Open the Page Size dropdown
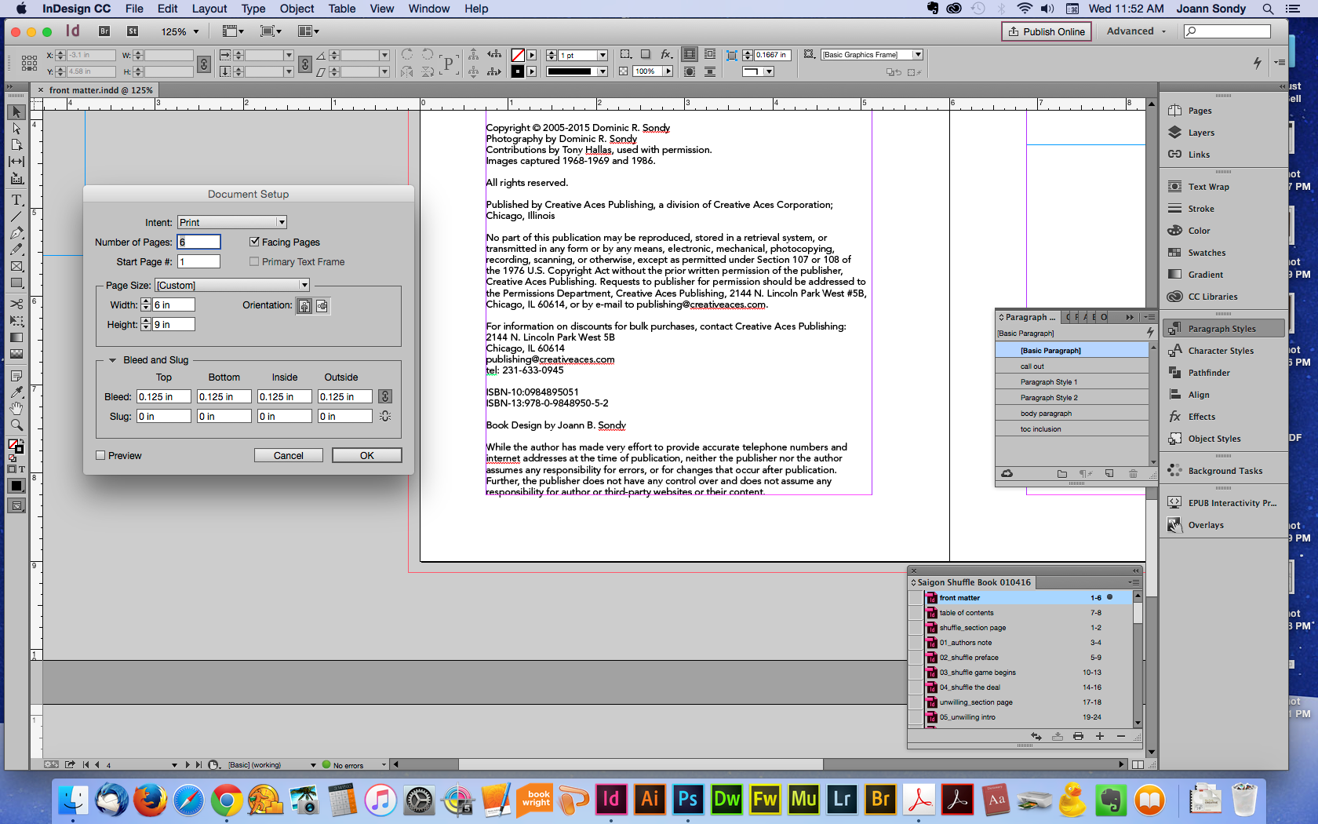This screenshot has width=1318, height=824. click(232, 285)
